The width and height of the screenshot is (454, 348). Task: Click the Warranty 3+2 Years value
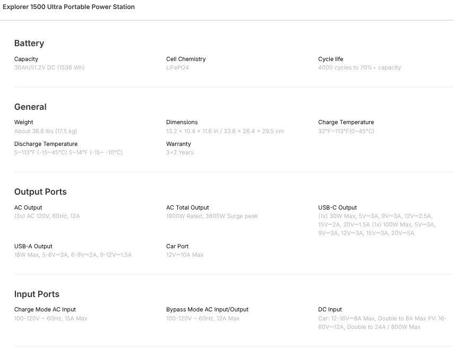coord(180,153)
